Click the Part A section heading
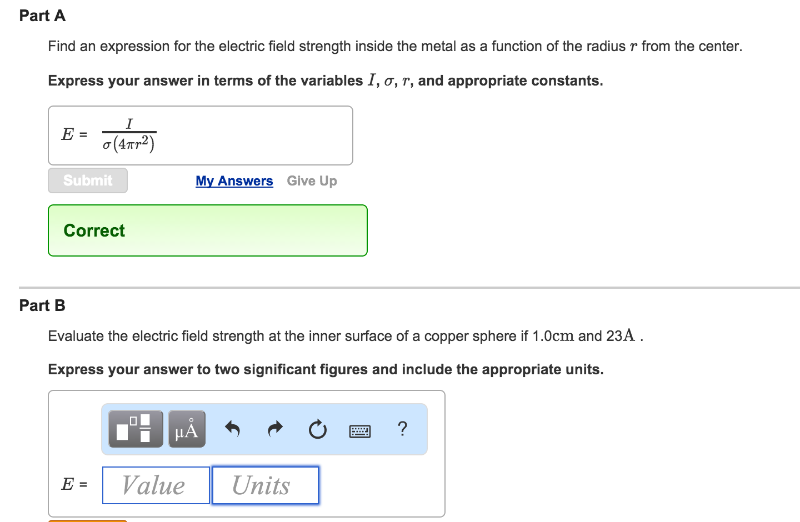Screen dimensions: 800x522 click(42, 16)
